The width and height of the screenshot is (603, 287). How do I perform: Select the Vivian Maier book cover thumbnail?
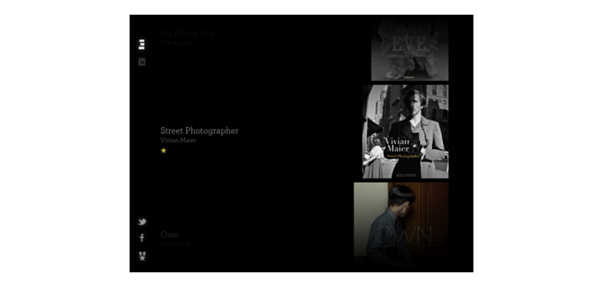[x=406, y=132]
